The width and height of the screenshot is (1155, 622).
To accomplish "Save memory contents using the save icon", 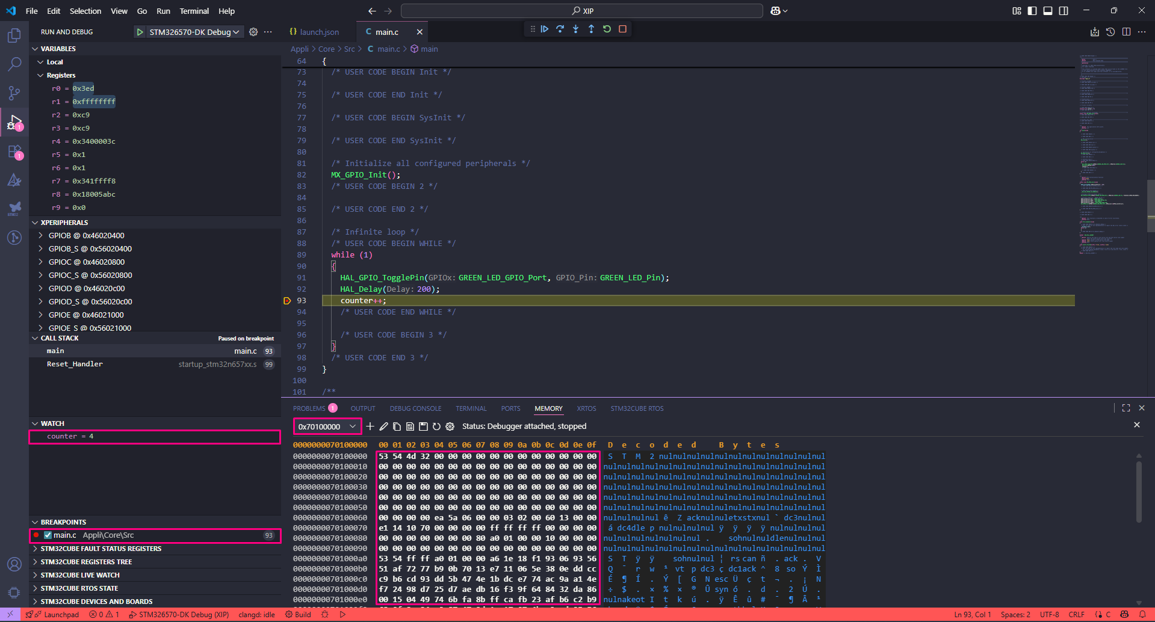I will [423, 426].
